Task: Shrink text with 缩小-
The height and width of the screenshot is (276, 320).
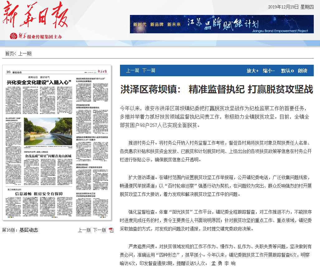Action: pos(269,71)
